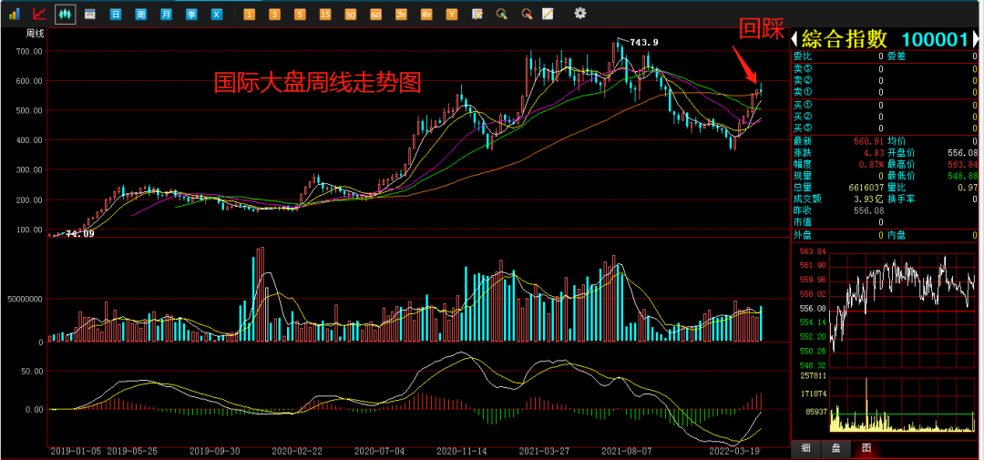Zoom out with the red magnifier
This screenshot has height=460, width=984.
(x=527, y=13)
